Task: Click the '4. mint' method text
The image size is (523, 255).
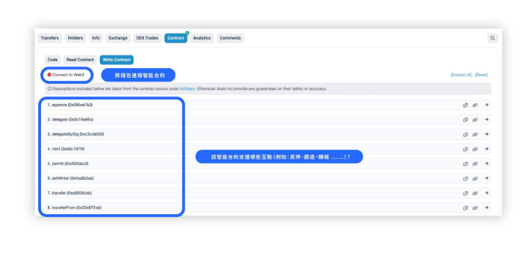Action: (66, 149)
